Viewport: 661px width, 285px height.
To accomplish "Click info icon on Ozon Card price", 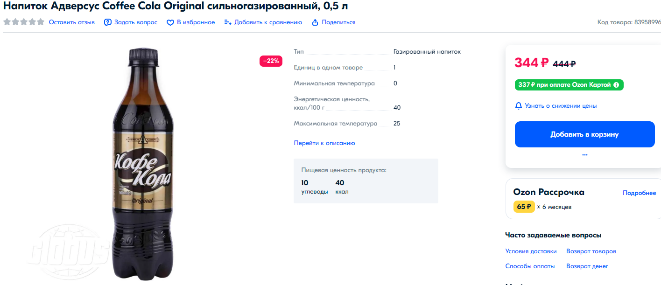I will 616,85.
